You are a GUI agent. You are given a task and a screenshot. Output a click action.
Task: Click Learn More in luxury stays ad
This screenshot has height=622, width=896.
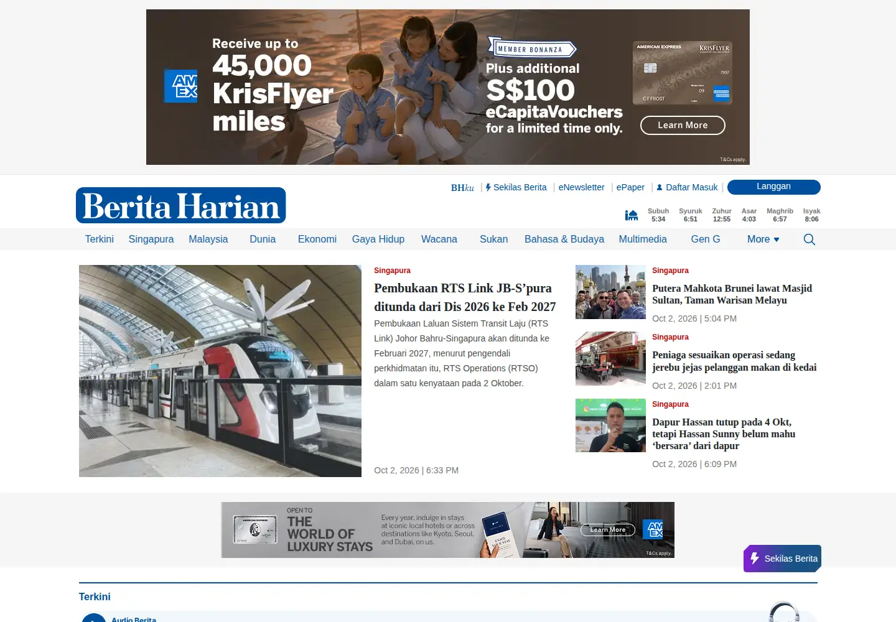click(x=608, y=530)
